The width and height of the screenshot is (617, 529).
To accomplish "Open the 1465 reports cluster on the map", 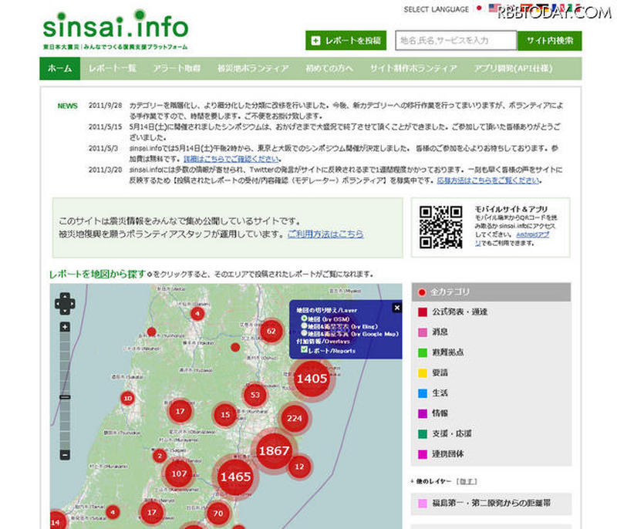I will click(x=235, y=477).
